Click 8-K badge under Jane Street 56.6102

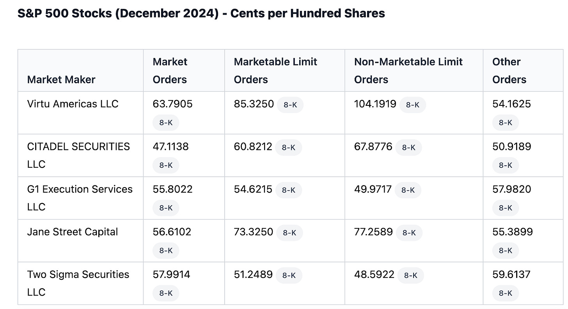166,251
